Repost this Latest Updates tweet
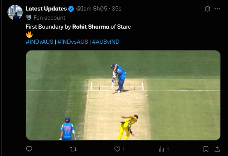This screenshot has width=228, height=156. [73, 149]
